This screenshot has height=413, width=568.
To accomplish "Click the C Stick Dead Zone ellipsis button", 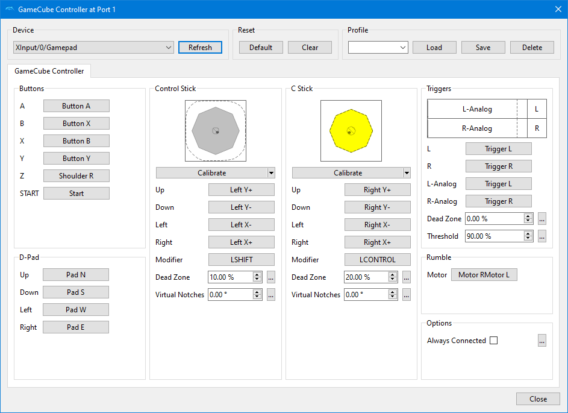I will [407, 277].
